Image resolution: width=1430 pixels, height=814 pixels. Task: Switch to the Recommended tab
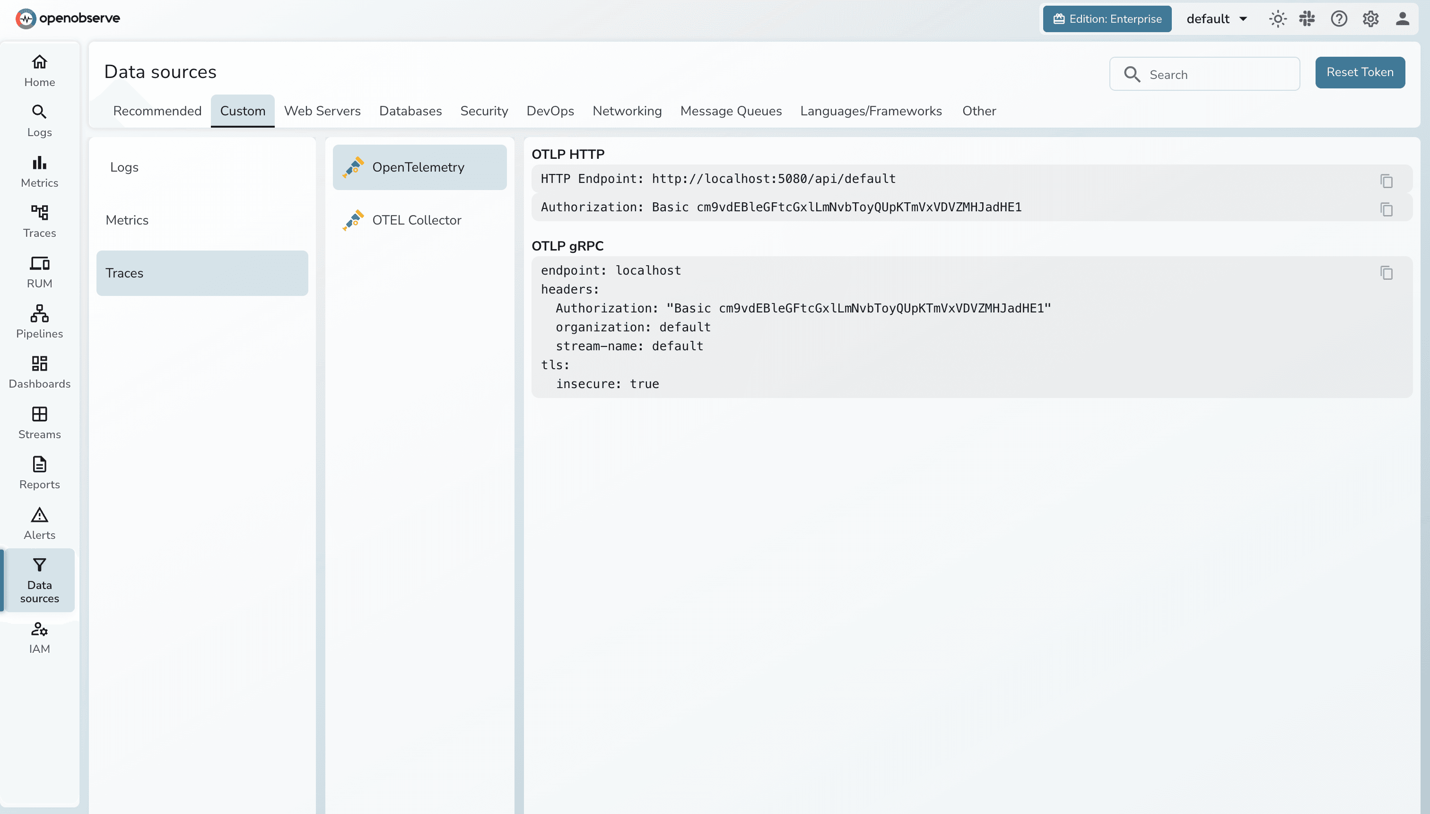click(x=157, y=111)
